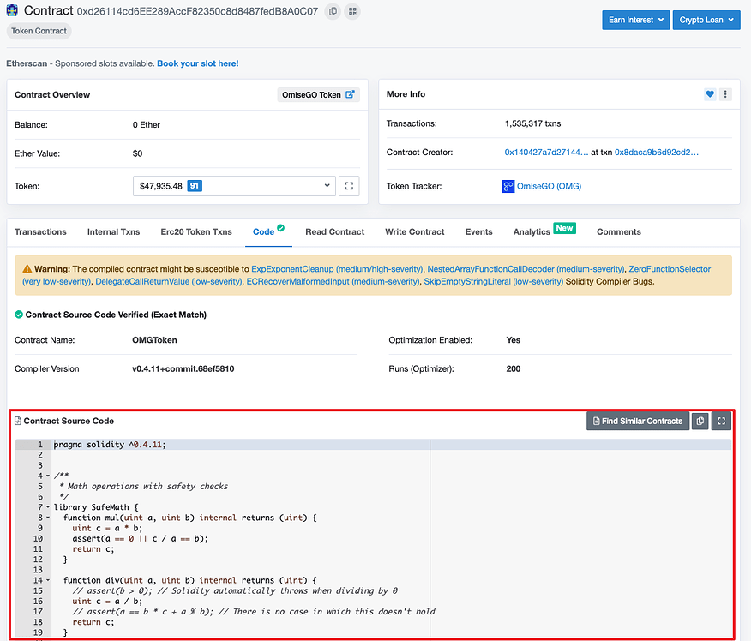Click the 91 token count badge
Screen dimensions: 751x641
point(193,186)
